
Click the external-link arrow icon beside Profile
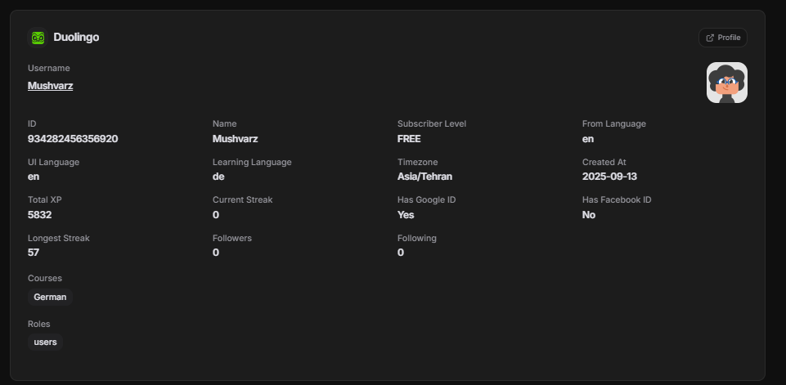710,38
